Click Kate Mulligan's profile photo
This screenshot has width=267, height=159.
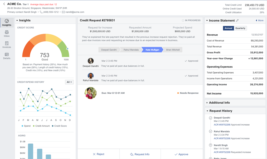pyautogui.click(x=90, y=93)
